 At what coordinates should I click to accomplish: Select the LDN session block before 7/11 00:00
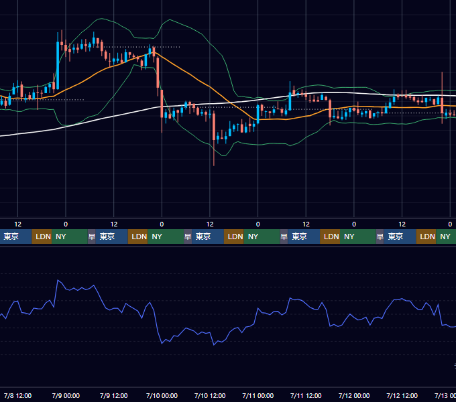[234, 237]
